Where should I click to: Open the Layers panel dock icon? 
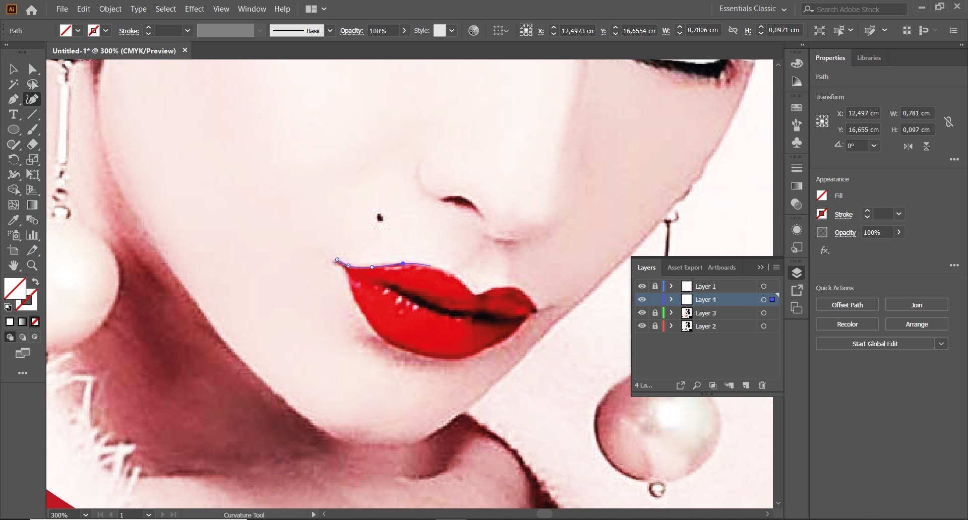(797, 273)
